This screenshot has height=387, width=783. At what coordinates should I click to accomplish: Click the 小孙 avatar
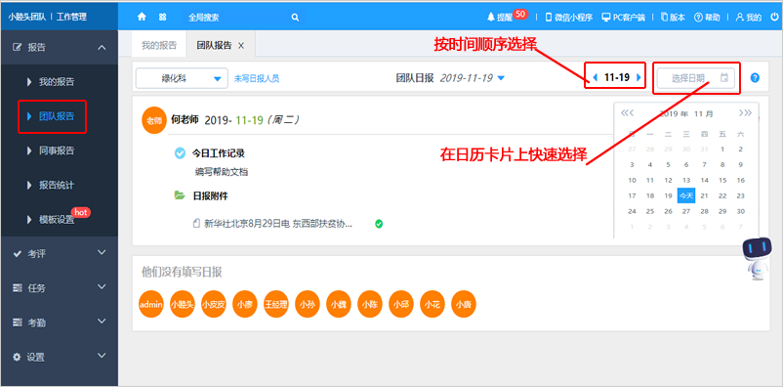(x=308, y=304)
